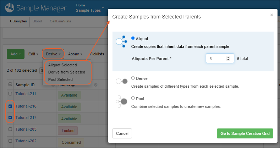This screenshot has width=280, height=148.
Task: Check the Tutorial-211 row checkbox
Action: pyautogui.click(x=10, y=94)
